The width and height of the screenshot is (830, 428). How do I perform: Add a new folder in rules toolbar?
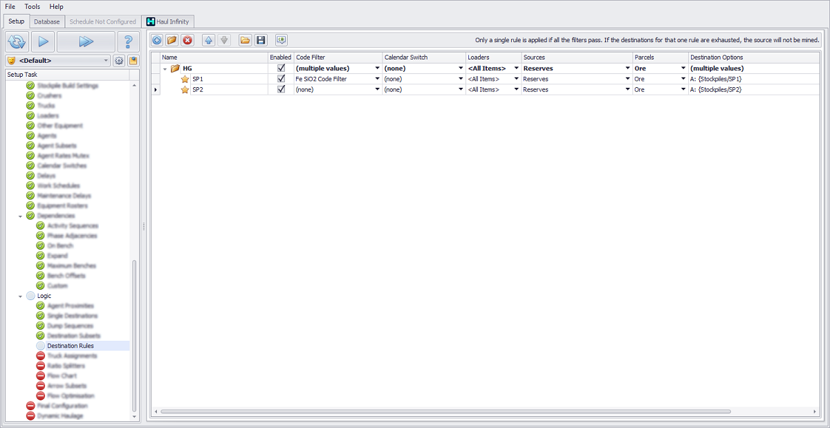pyautogui.click(x=172, y=40)
